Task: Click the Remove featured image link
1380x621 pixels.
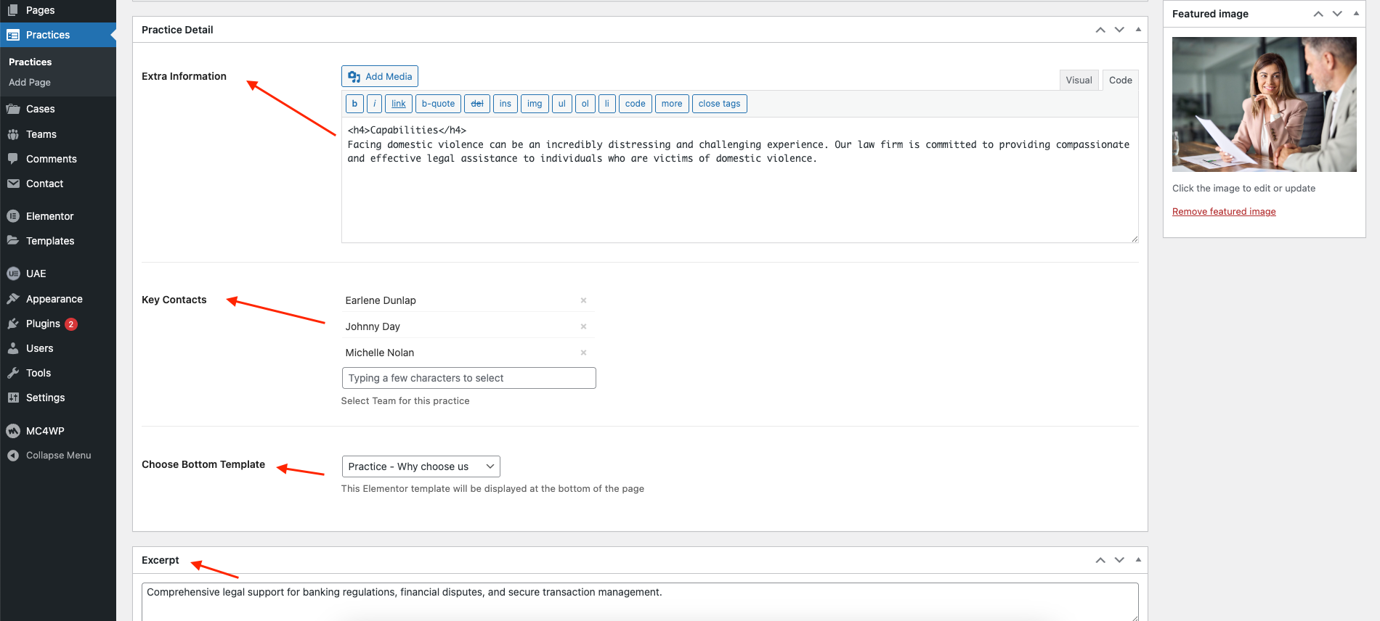Action: point(1224,212)
